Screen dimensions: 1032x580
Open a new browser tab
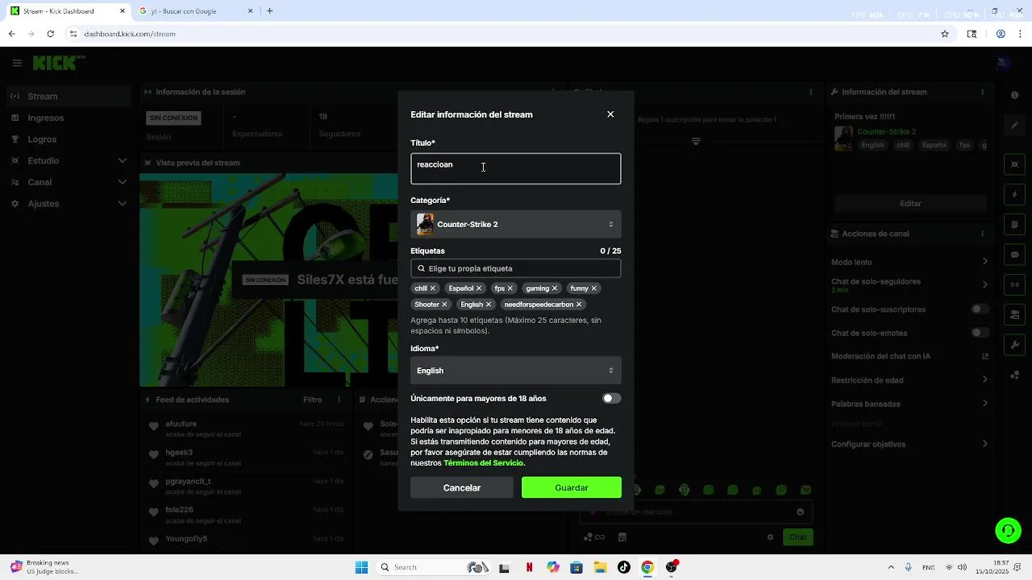pos(270,11)
